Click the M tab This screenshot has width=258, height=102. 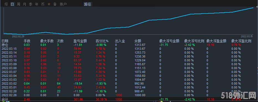pos(49,4)
